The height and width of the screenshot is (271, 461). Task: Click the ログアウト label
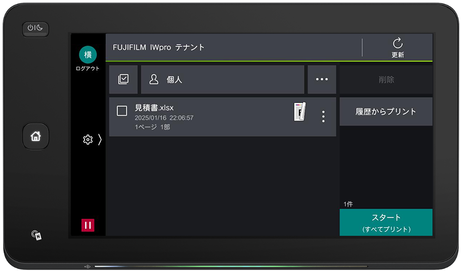click(87, 68)
